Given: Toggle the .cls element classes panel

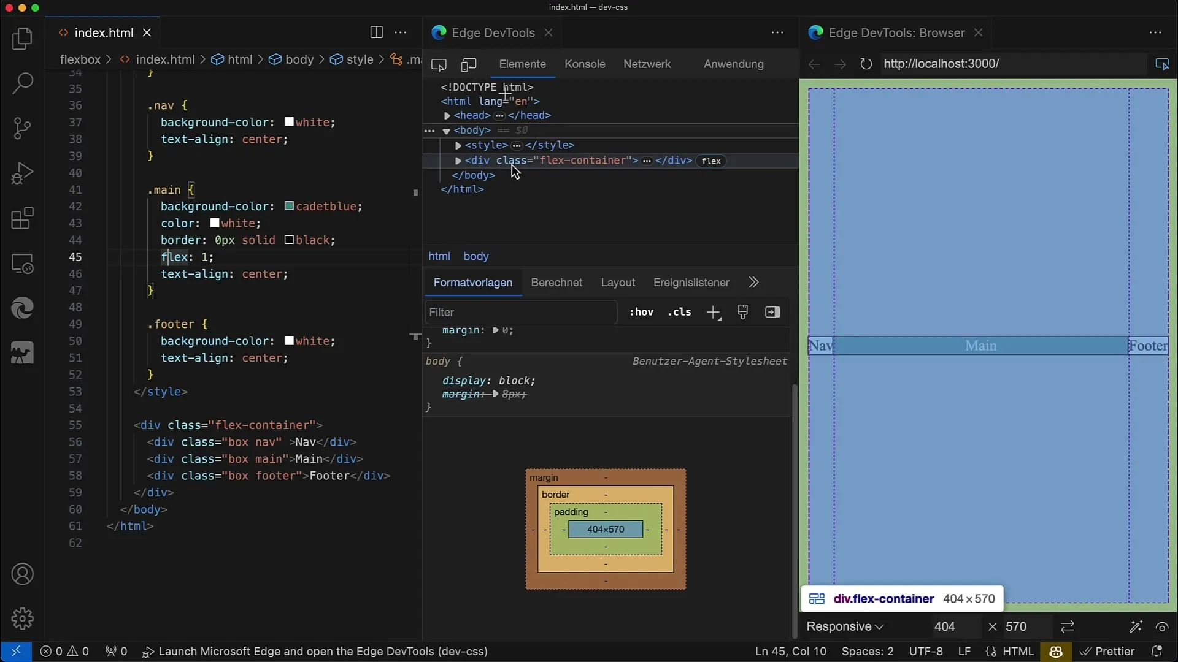Looking at the screenshot, I should (x=679, y=312).
